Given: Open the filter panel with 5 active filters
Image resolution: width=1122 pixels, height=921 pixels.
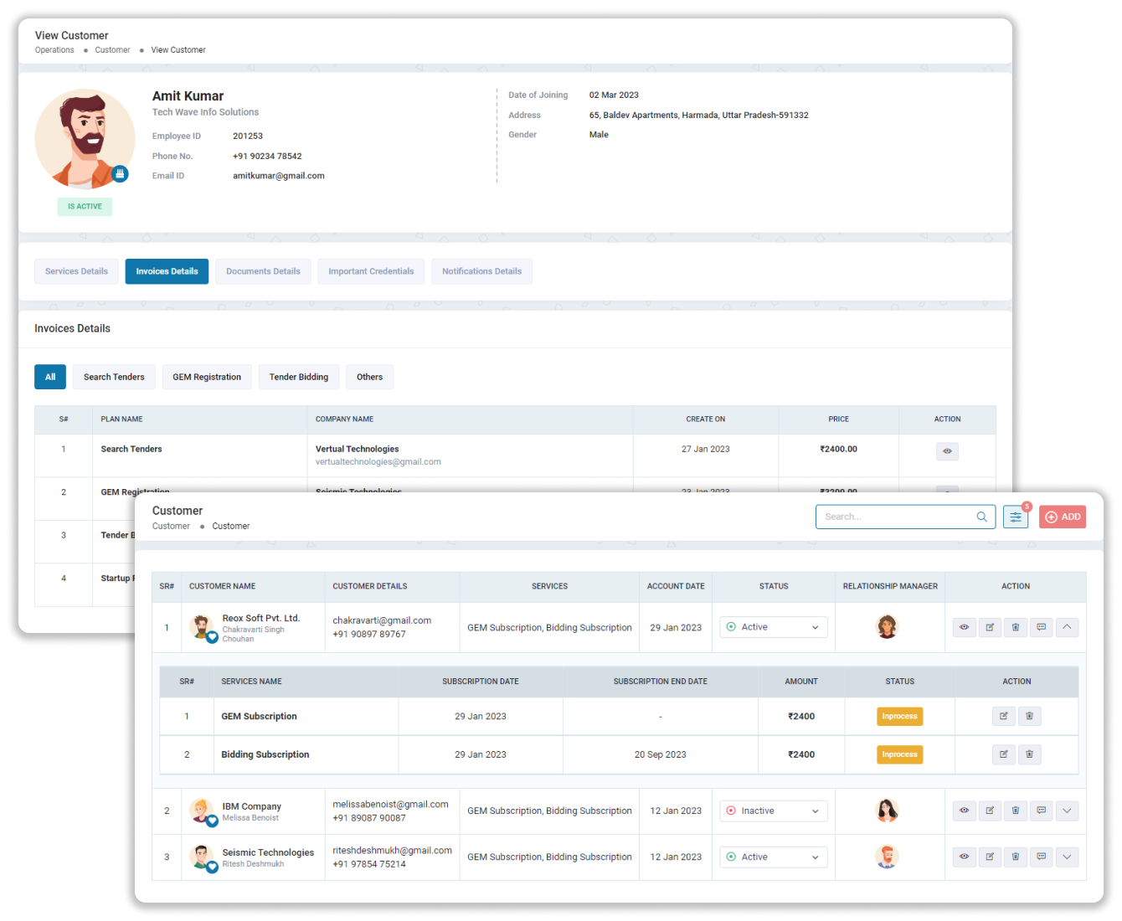Looking at the screenshot, I should (x=1016, y=517).
